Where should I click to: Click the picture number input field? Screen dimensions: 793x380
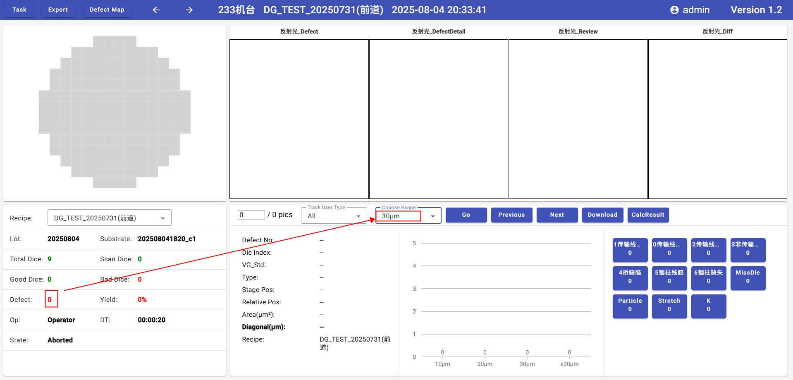pyautogui.click(x=251, y=215)
